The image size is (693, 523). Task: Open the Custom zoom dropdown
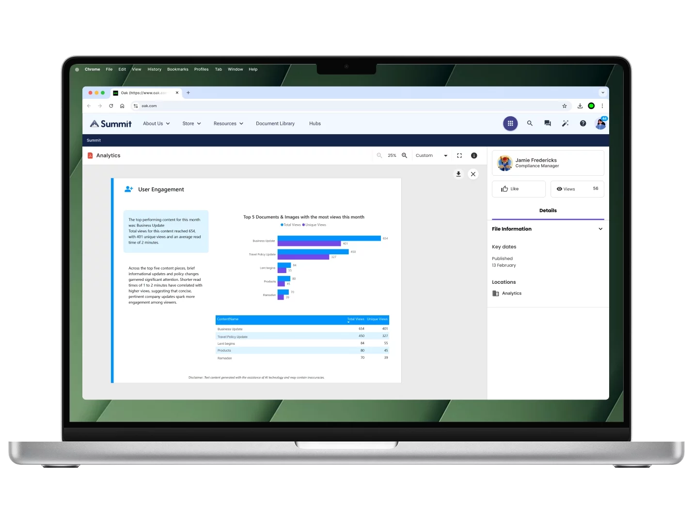[x=431, y=155]
